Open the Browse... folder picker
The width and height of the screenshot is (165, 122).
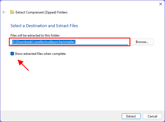(142, 42)
